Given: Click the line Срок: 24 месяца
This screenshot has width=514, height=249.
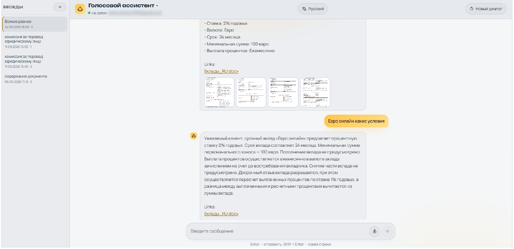Looking at the screenshot, I should [222, 37].
